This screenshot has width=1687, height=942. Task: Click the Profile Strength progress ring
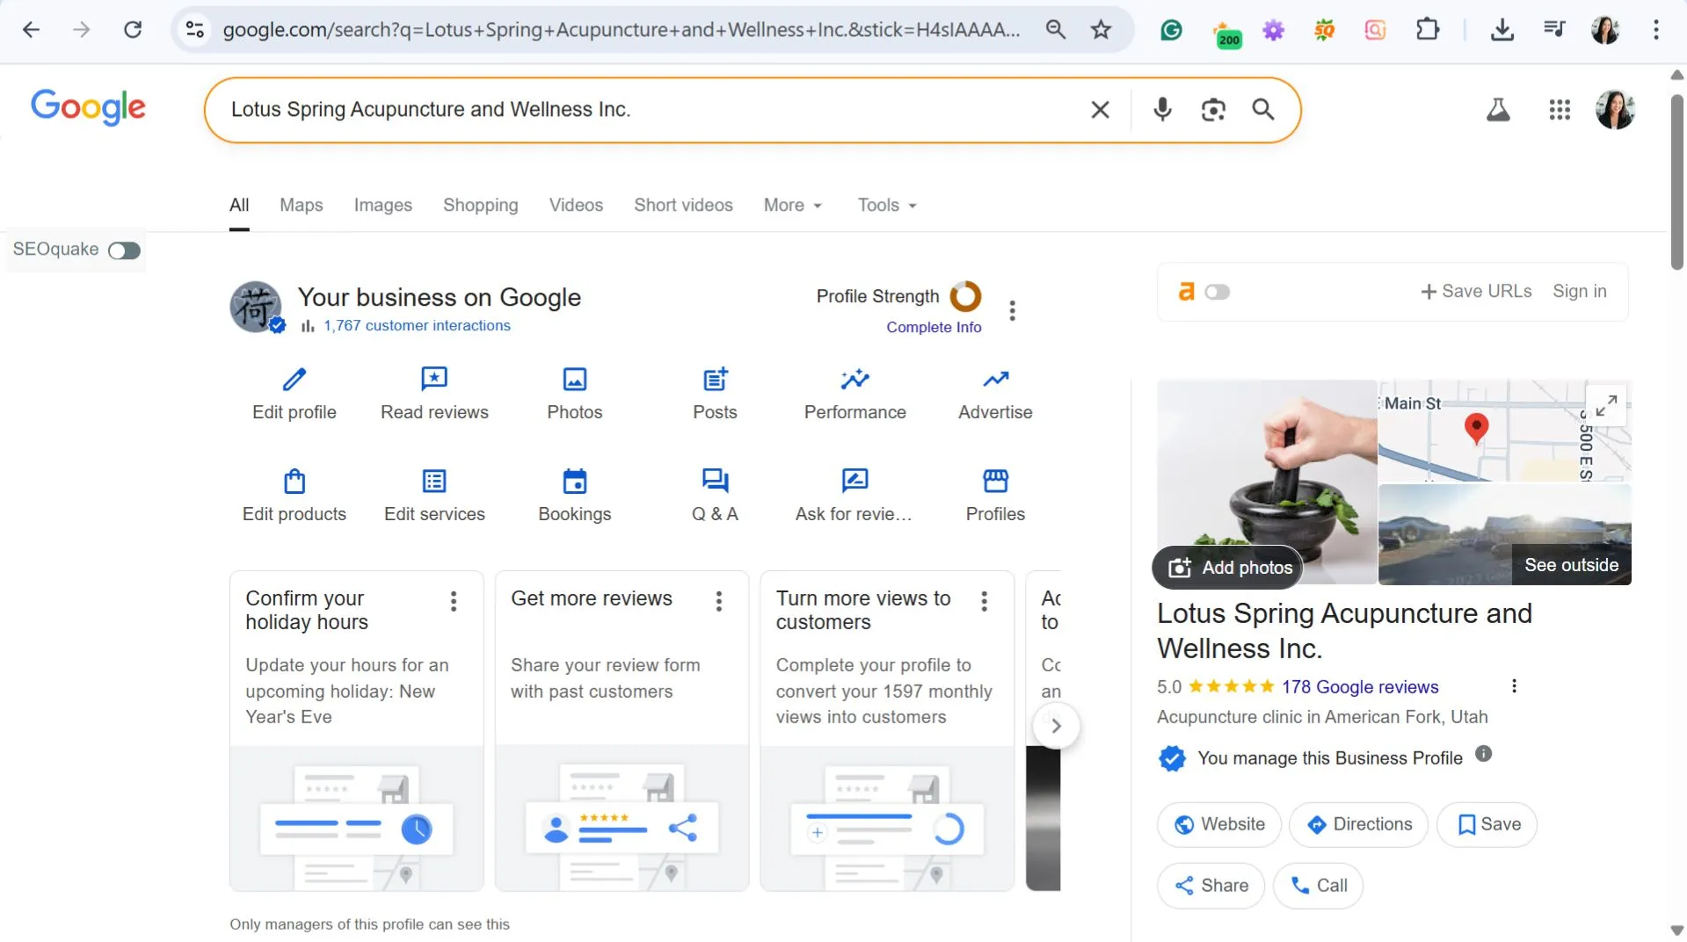pyautogui.click(x=965, y=297)
